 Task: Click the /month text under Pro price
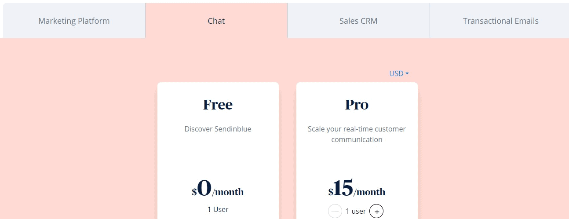click(370, 192)
